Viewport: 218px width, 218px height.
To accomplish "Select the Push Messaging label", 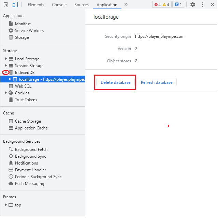I will click(x=30, y=184).
